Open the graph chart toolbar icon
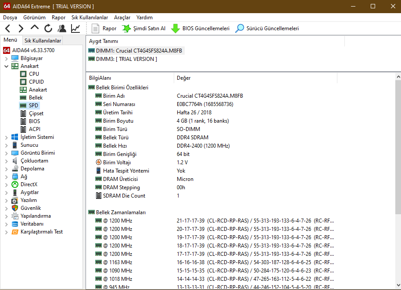The image size is (401, 290). (75, 28)
